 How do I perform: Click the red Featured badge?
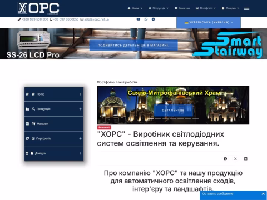(x=104, y=127)
